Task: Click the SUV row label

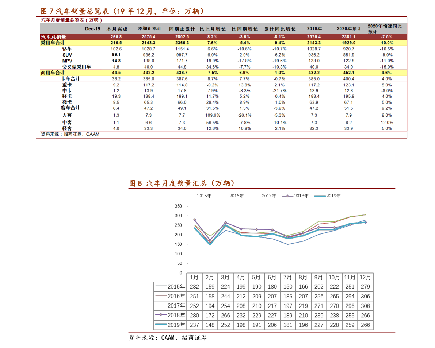Action: [67, 55]
